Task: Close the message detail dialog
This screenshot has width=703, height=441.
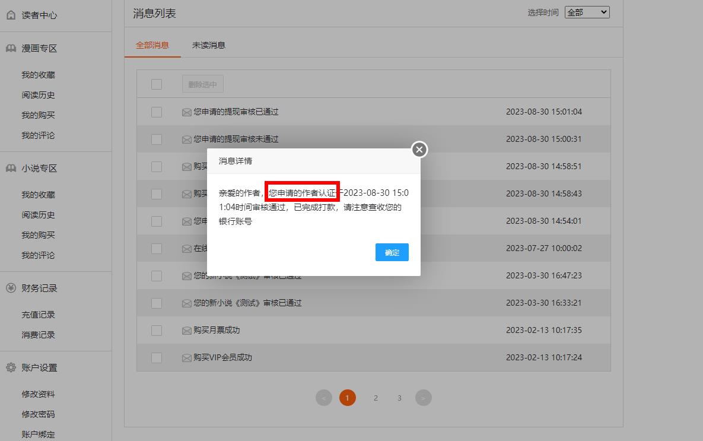Action: 419,150
